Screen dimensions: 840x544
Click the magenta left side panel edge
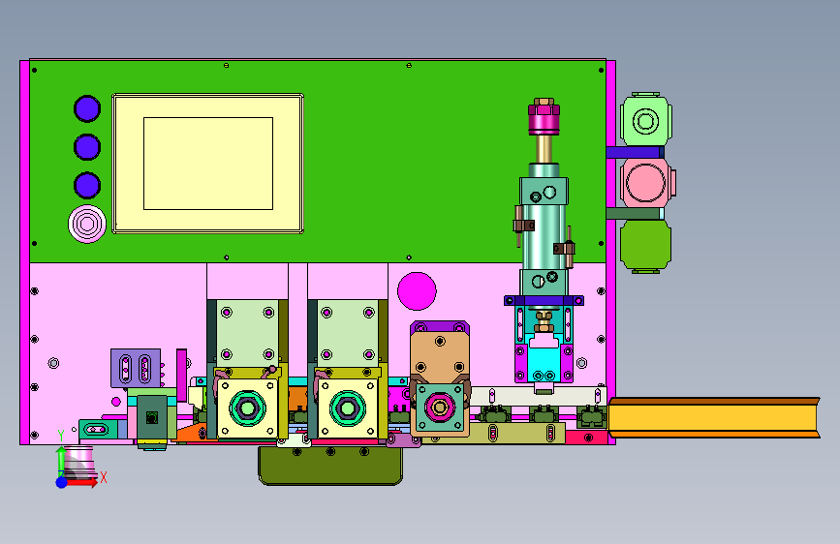click(24, 253)
